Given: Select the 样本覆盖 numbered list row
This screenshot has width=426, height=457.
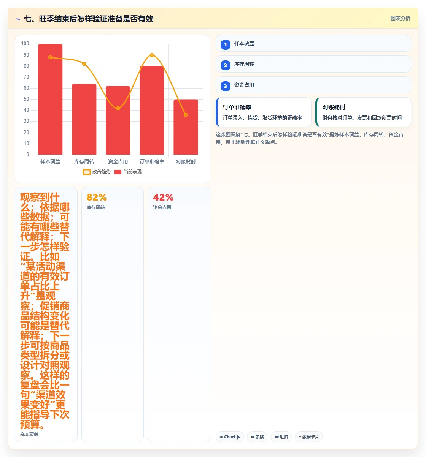Looking at the screenshot, I should point(313,43).
